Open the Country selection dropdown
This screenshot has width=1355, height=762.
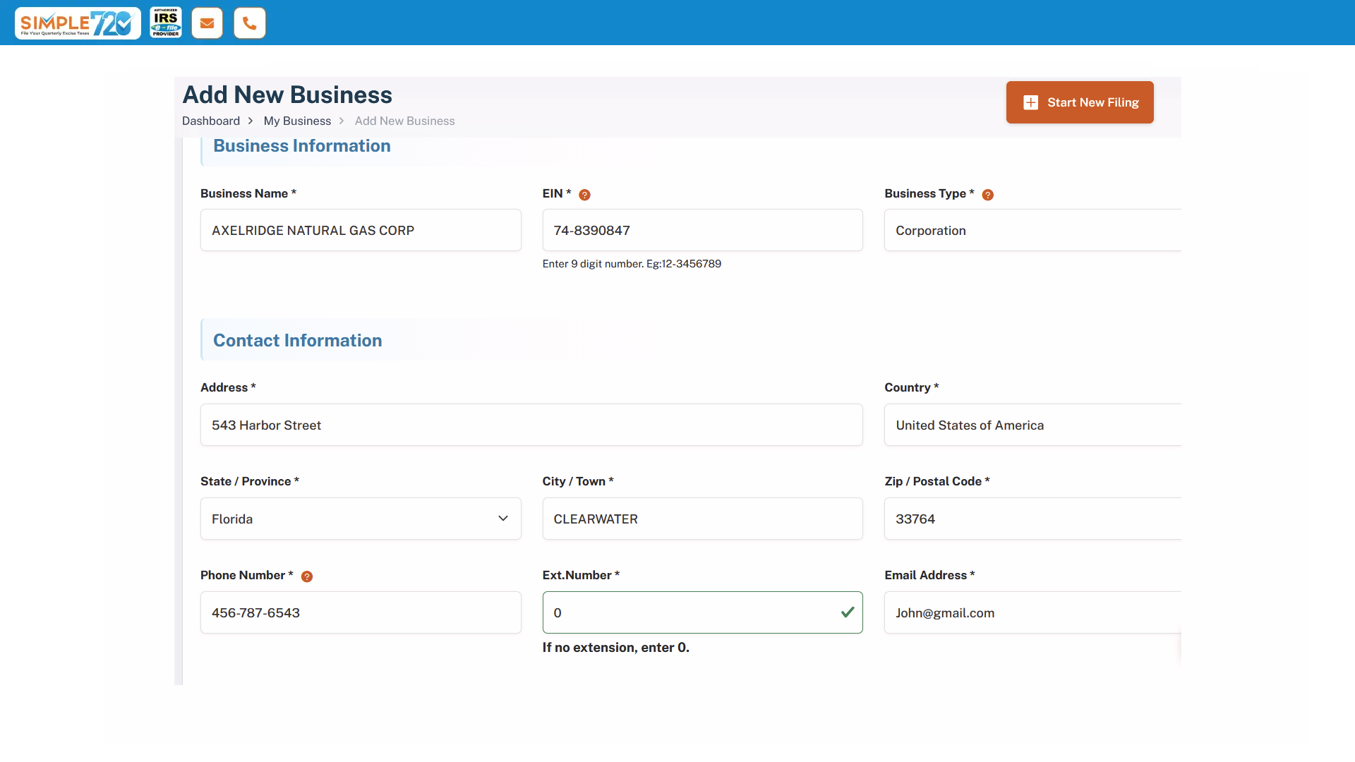click(1032, 425)
